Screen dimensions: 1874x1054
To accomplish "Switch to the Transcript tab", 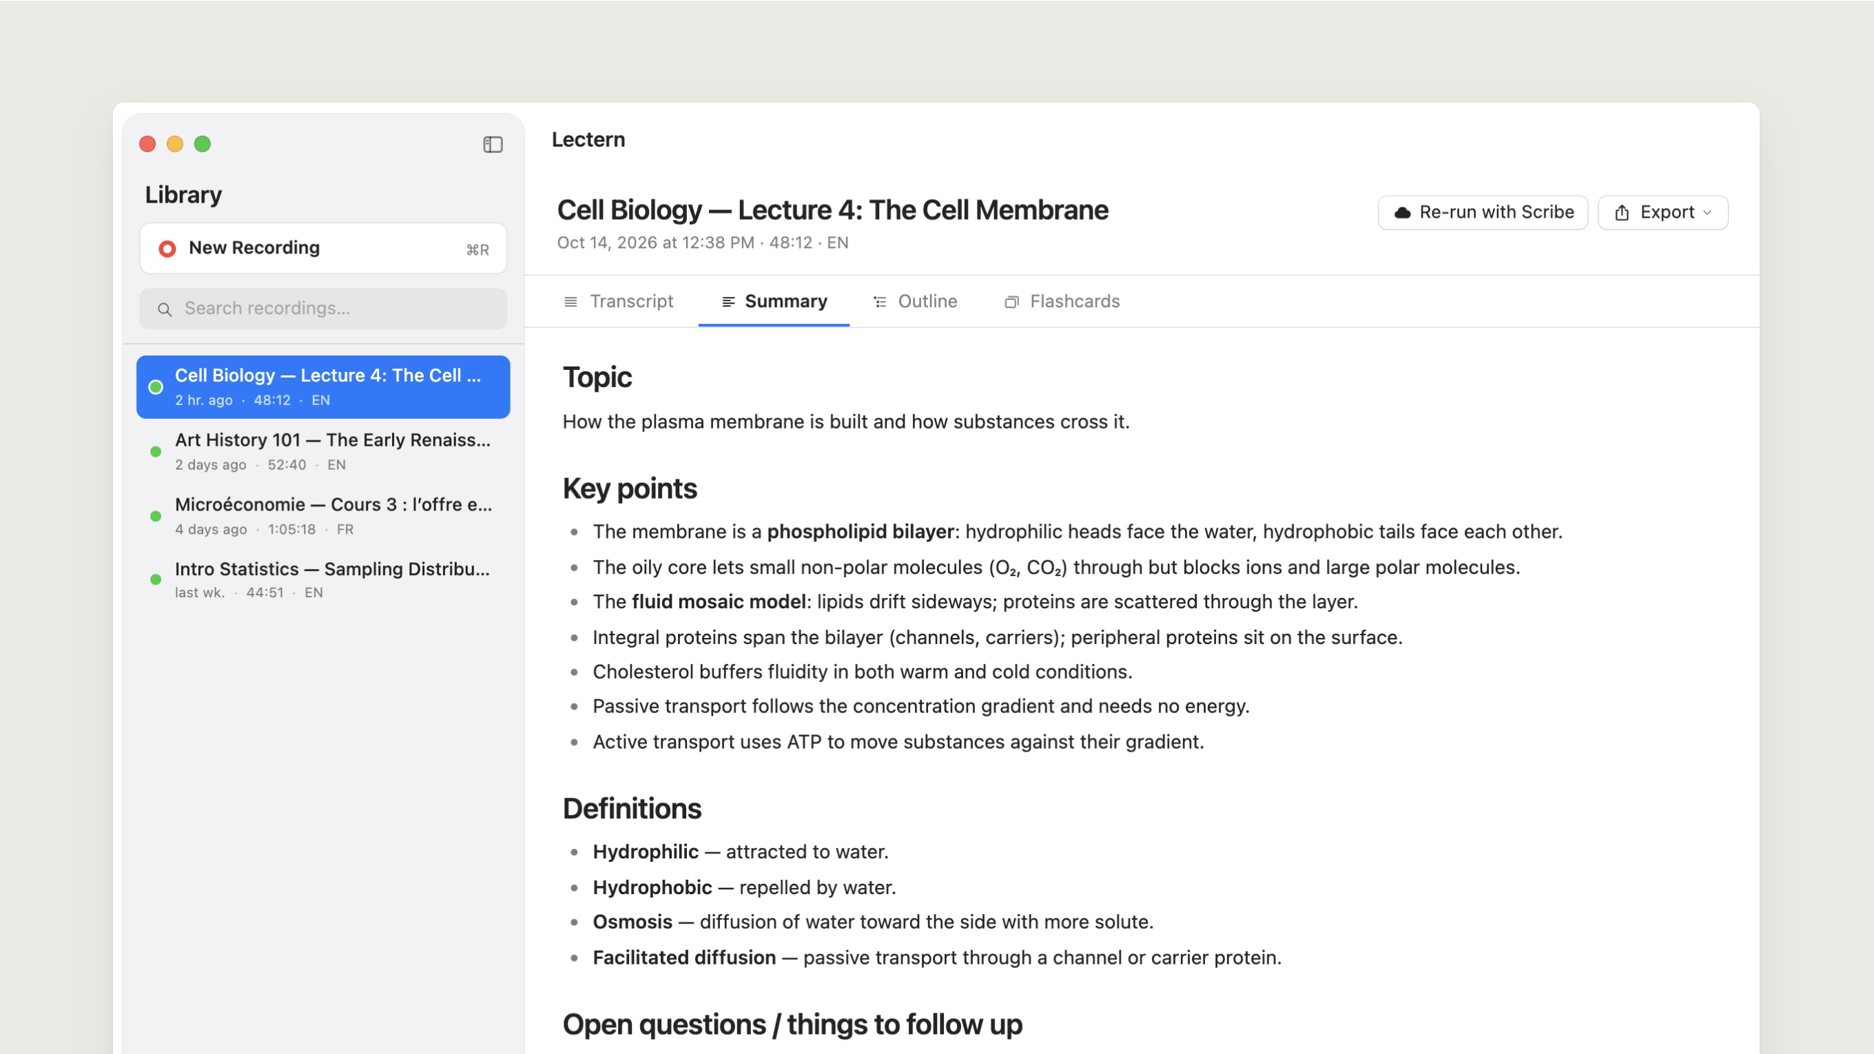I will coord(619,301).
